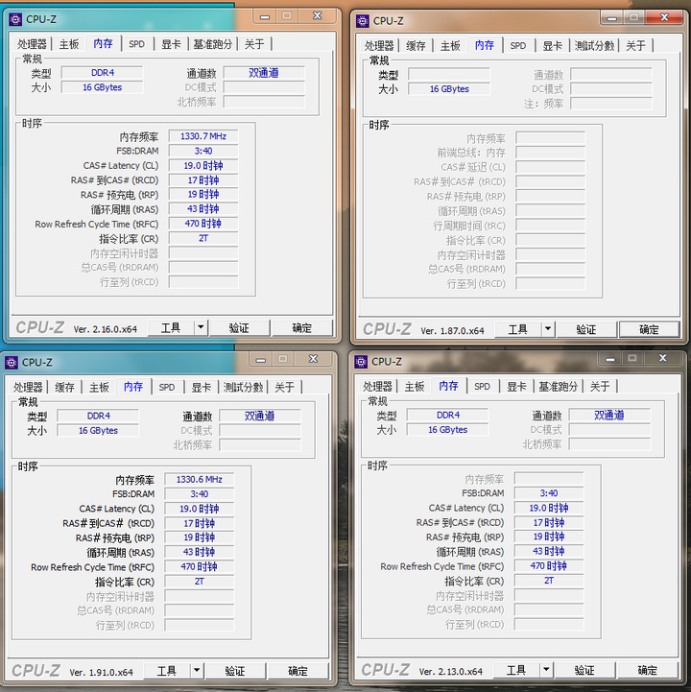
Task: Open 工具 dropdown arrow in Ver. 2.16.0 window
Action: (201, 327)
